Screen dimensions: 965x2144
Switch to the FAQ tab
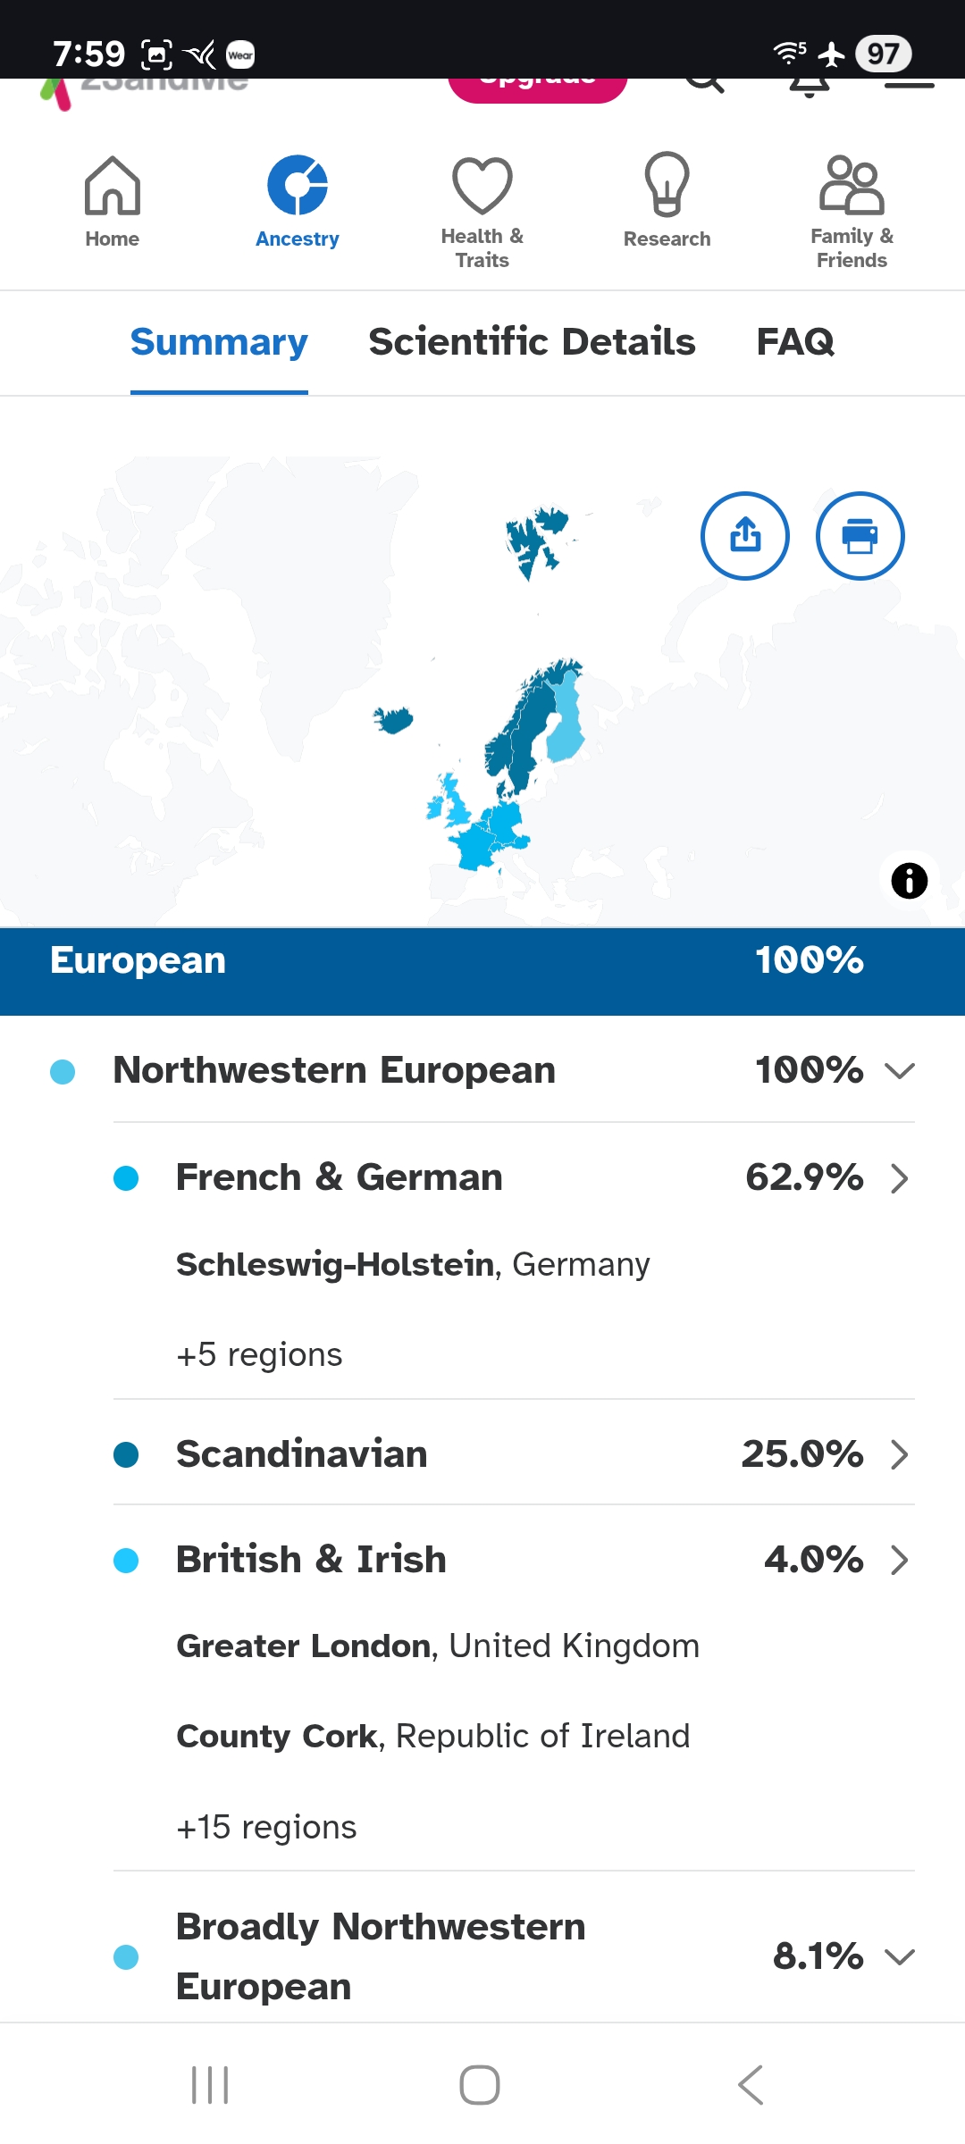coord(795,342)
